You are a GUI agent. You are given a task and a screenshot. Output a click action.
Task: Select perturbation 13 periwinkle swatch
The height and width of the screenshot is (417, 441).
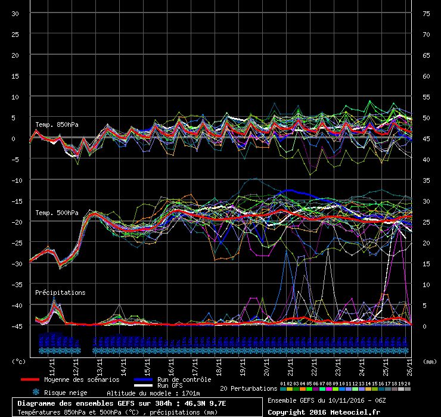point(361,389)
